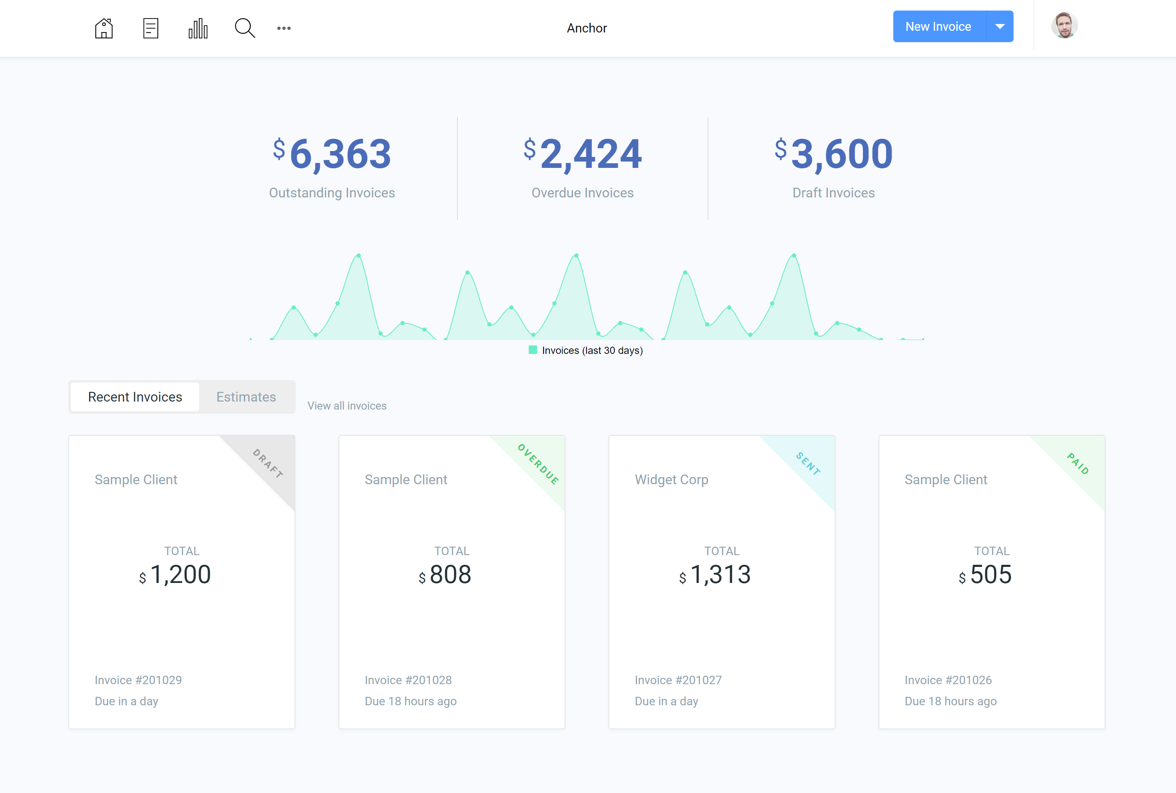
Task: Open overdue Invoice #201028 card
Action: tap(451, 582)
